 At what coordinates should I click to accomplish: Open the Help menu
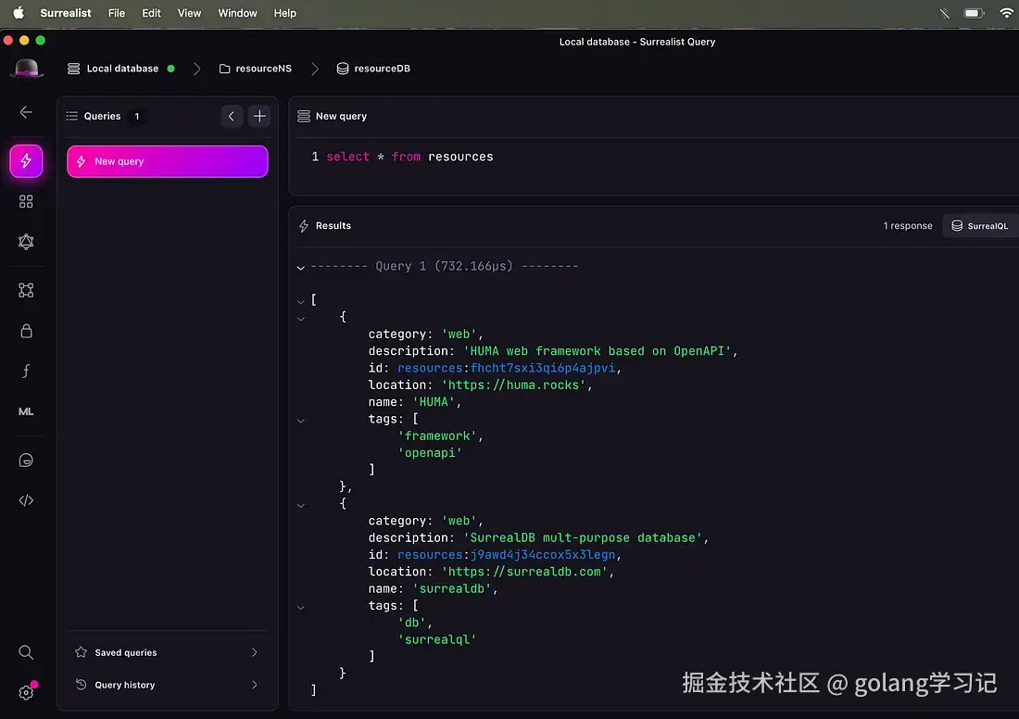[284, 13]
